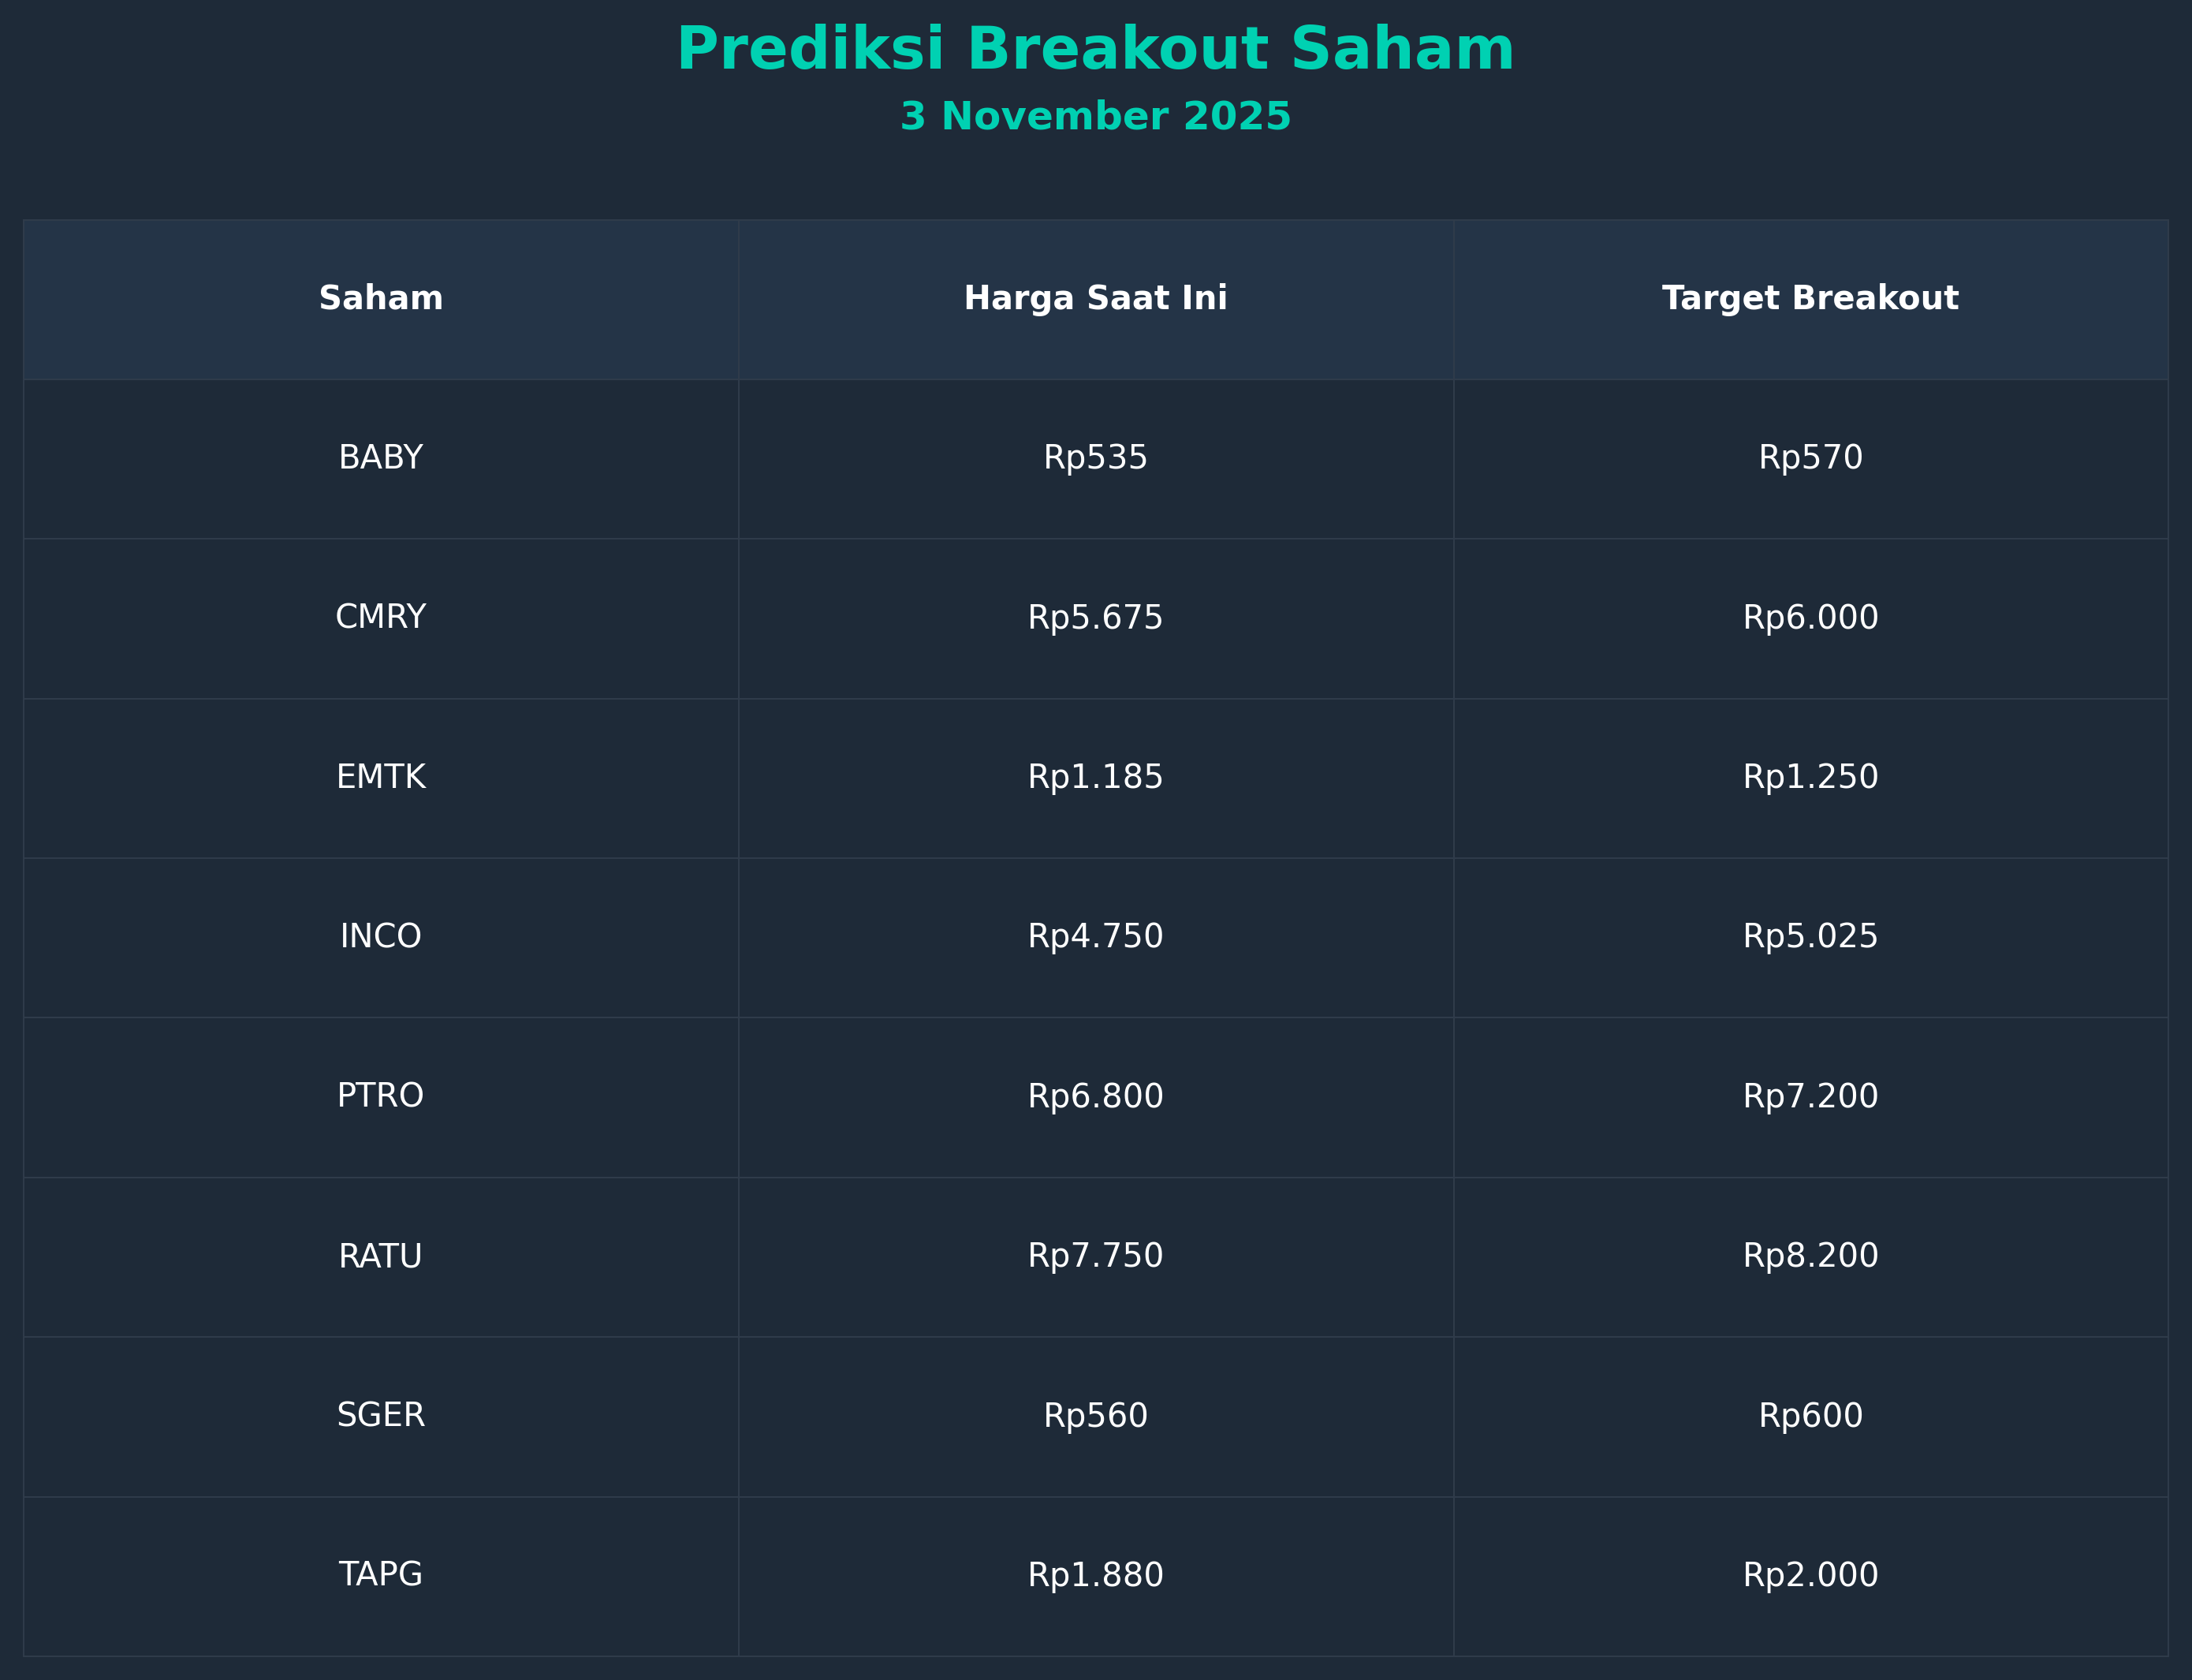The image size is (2192, 1680).
Task: Choose the SGER stock row label
Action: point(381,1416)
